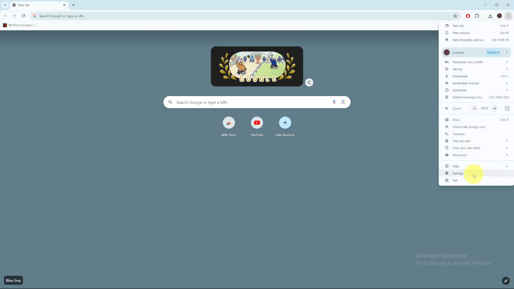Close the New Tab tab
The height and width of the screenshot is (289, 514).
(x=64, y=5)
